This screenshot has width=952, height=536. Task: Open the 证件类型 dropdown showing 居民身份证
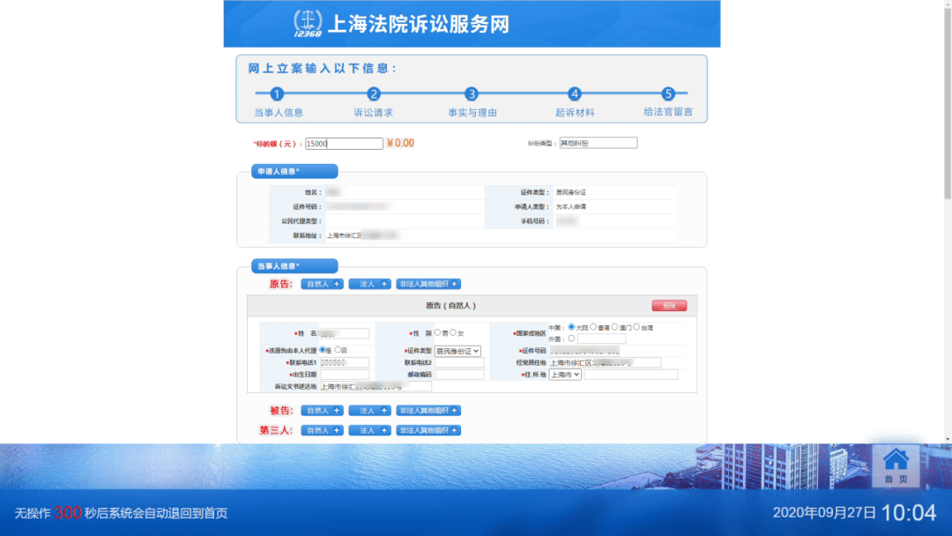457,351
